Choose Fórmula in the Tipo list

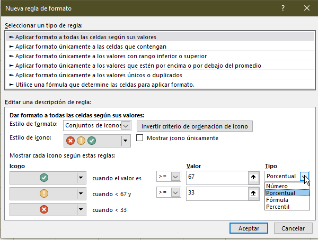pos(278,200)
